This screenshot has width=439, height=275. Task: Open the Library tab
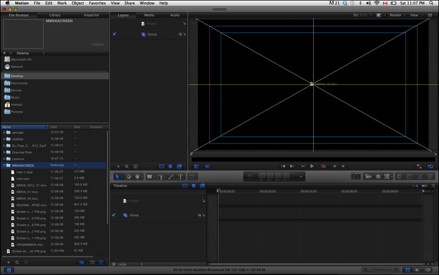(x=54, y=15)
